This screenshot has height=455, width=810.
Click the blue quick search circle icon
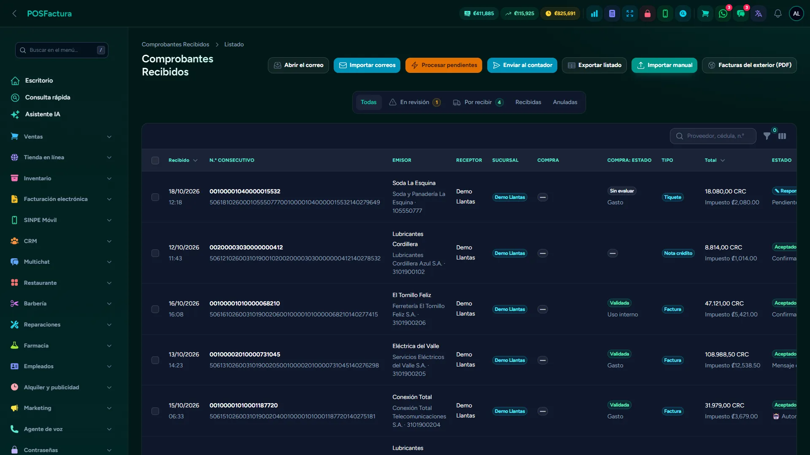[683, 13]
